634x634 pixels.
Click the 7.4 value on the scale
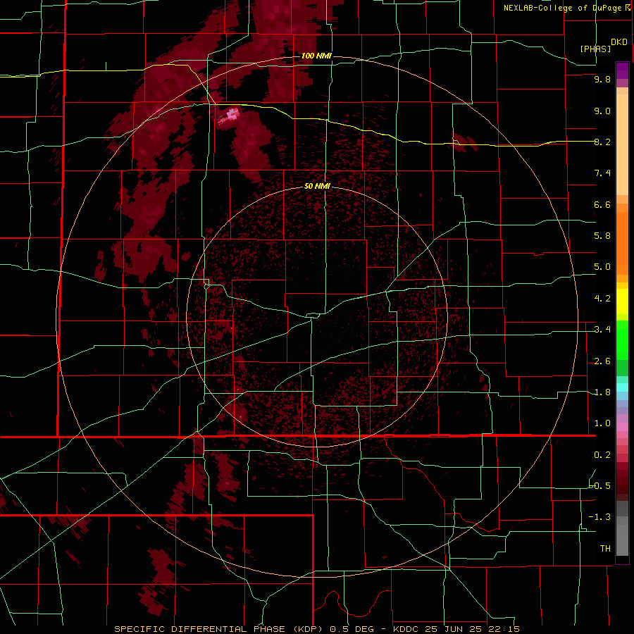point(602,173)
